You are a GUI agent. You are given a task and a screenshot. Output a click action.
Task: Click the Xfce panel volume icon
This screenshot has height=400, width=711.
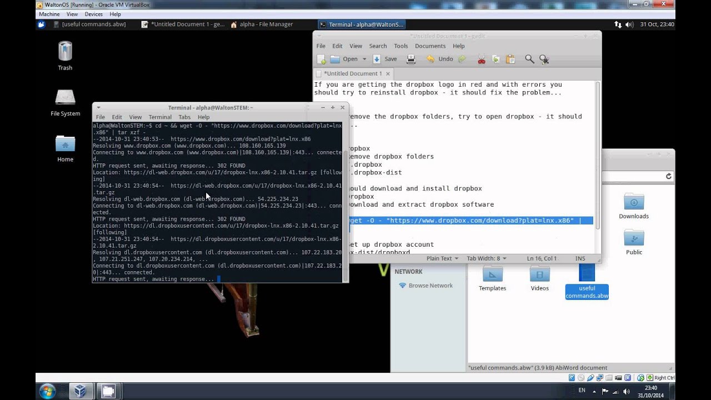click(629, 24)
